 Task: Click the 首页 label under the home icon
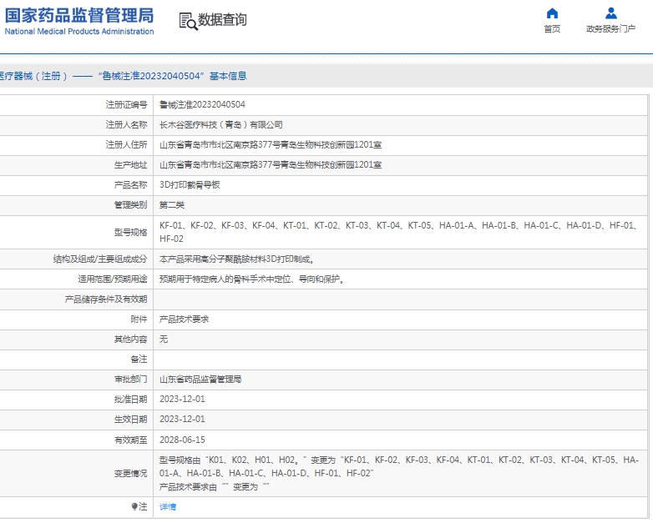(552, 28)
